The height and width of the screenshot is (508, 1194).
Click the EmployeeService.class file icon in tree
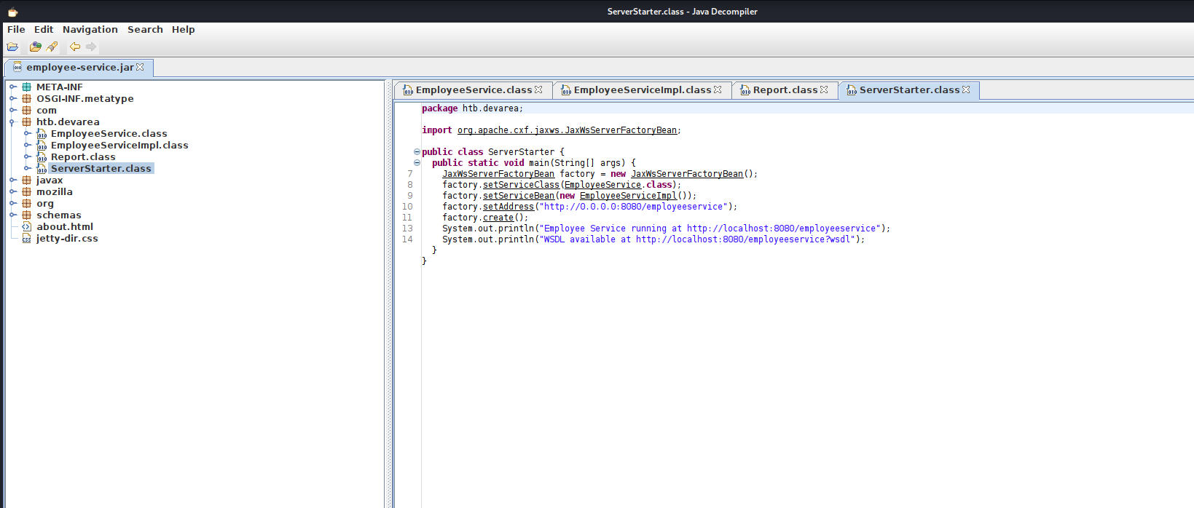(42, 134)
